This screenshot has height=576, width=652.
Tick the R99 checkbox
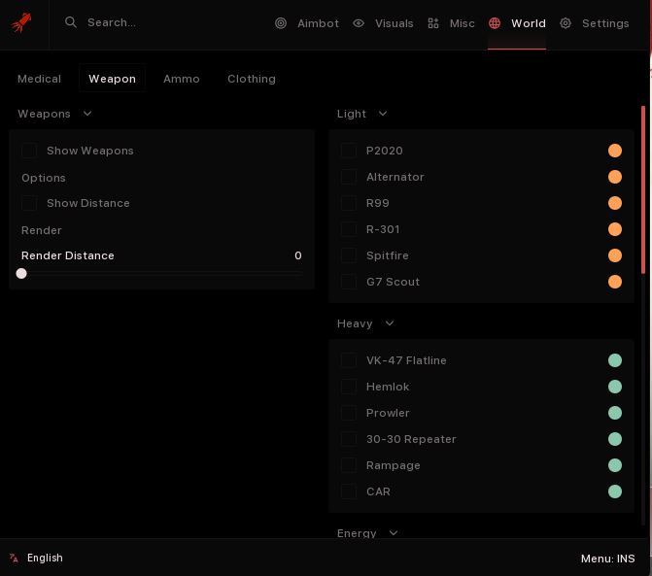(349, 203)
